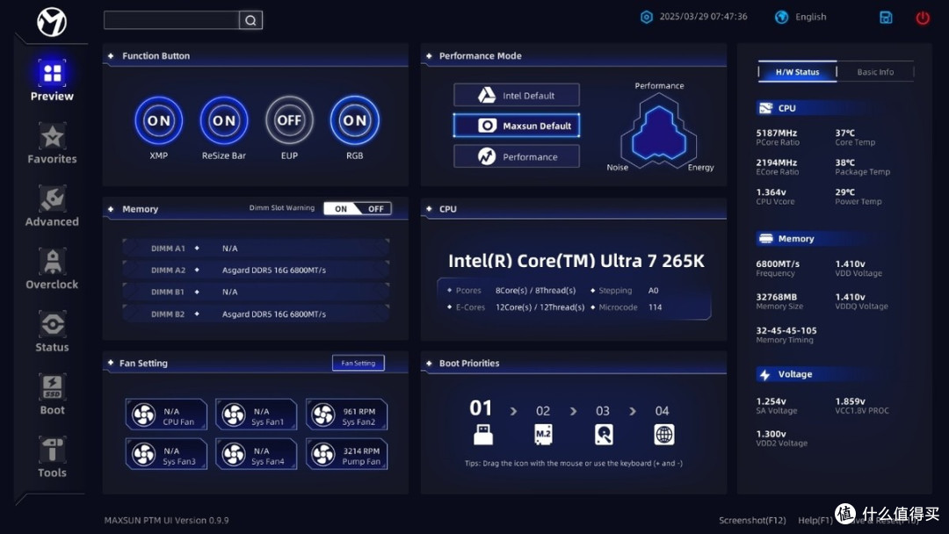
Task: Click the 1.254v SA Voltage value
Action: pos(772,401)
